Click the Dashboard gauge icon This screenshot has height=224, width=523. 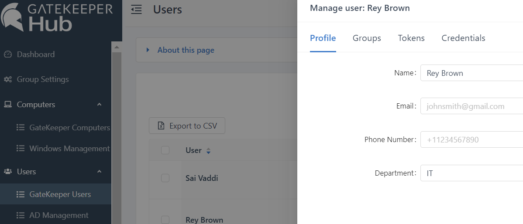(7, 54)
